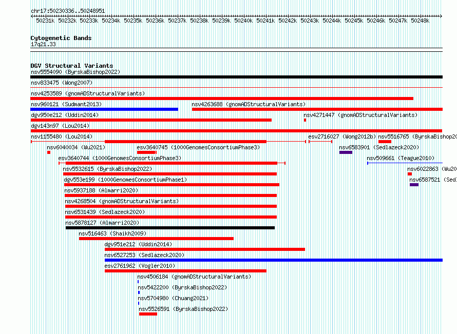
Task: Click the purple nsv6583901 Sedlazeck2020 bar
Action: 346,152
